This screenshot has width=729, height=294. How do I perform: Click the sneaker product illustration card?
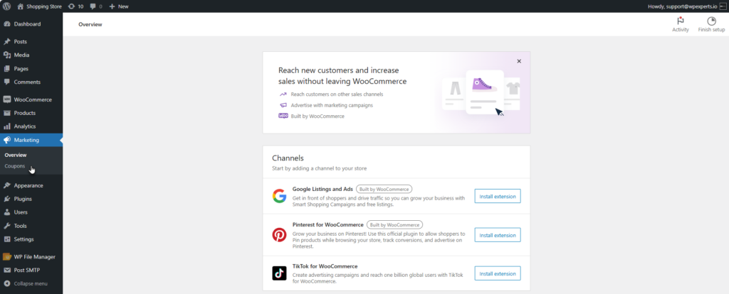coord(485,92)
